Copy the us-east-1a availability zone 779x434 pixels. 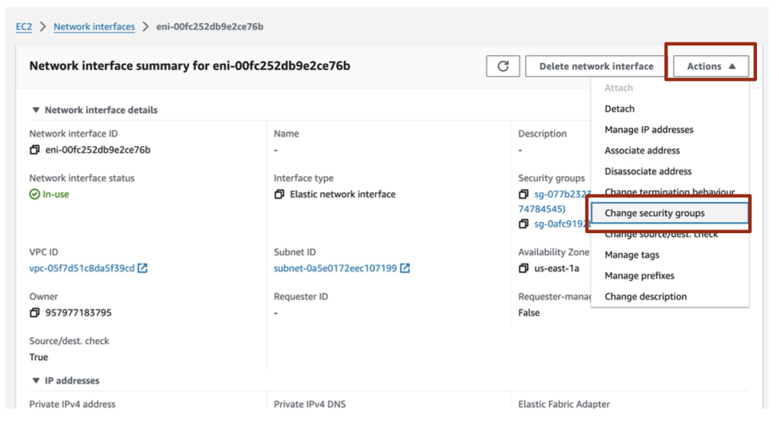523,268
